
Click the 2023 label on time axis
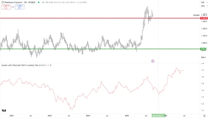coord(50,116)
